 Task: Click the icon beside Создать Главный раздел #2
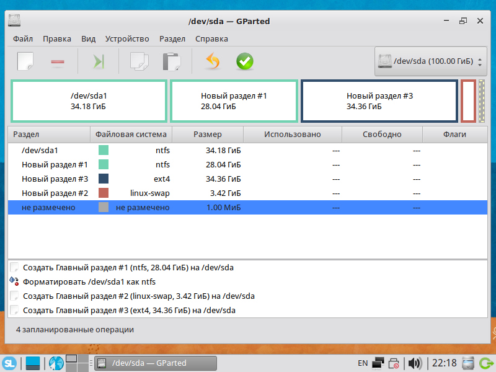pos(14,296)
